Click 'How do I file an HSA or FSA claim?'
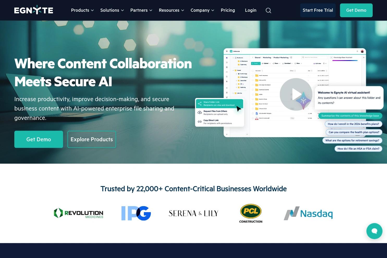Image resolution: width=387 pixels, height=258 pixels. (x=358, y=149)
